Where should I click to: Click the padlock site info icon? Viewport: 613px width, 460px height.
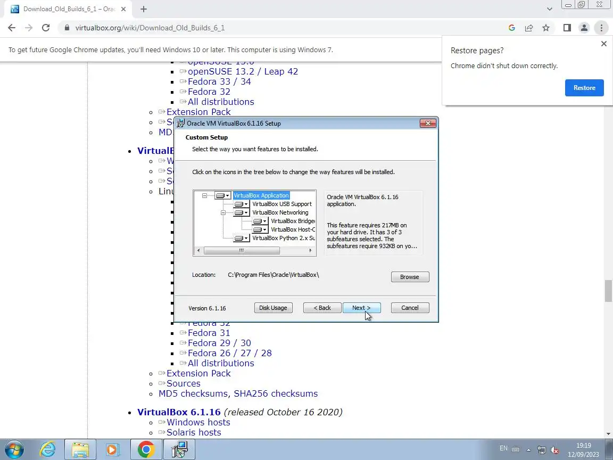[67, 28]
